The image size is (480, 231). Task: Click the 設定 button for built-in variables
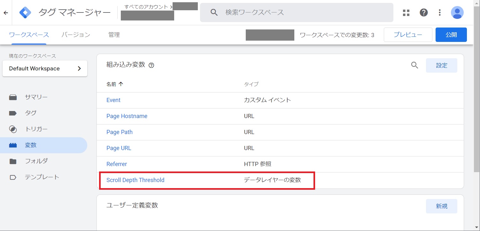442,65
